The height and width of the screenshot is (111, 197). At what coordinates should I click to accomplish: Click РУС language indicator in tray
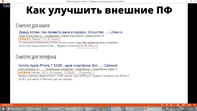tap(183, 109)
